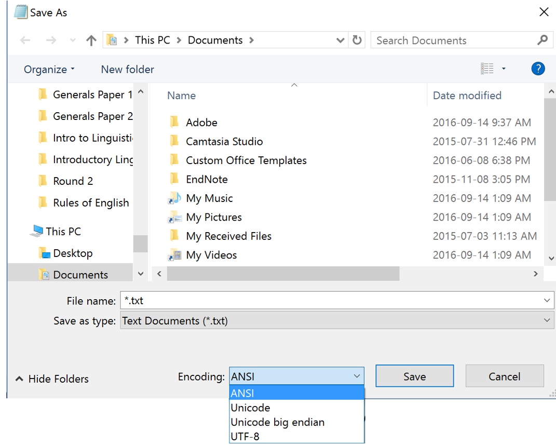Click the This PC breadcrumb
556x446 pixels.
pos(152,39)
